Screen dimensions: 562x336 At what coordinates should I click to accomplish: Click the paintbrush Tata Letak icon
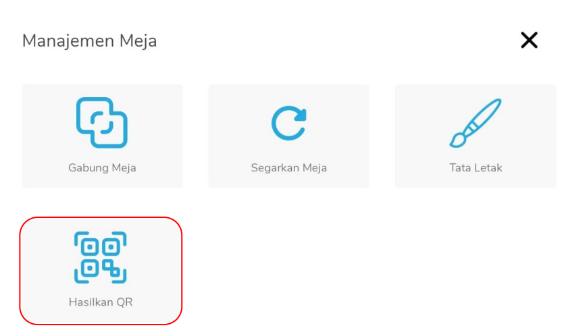coord(476,123)
